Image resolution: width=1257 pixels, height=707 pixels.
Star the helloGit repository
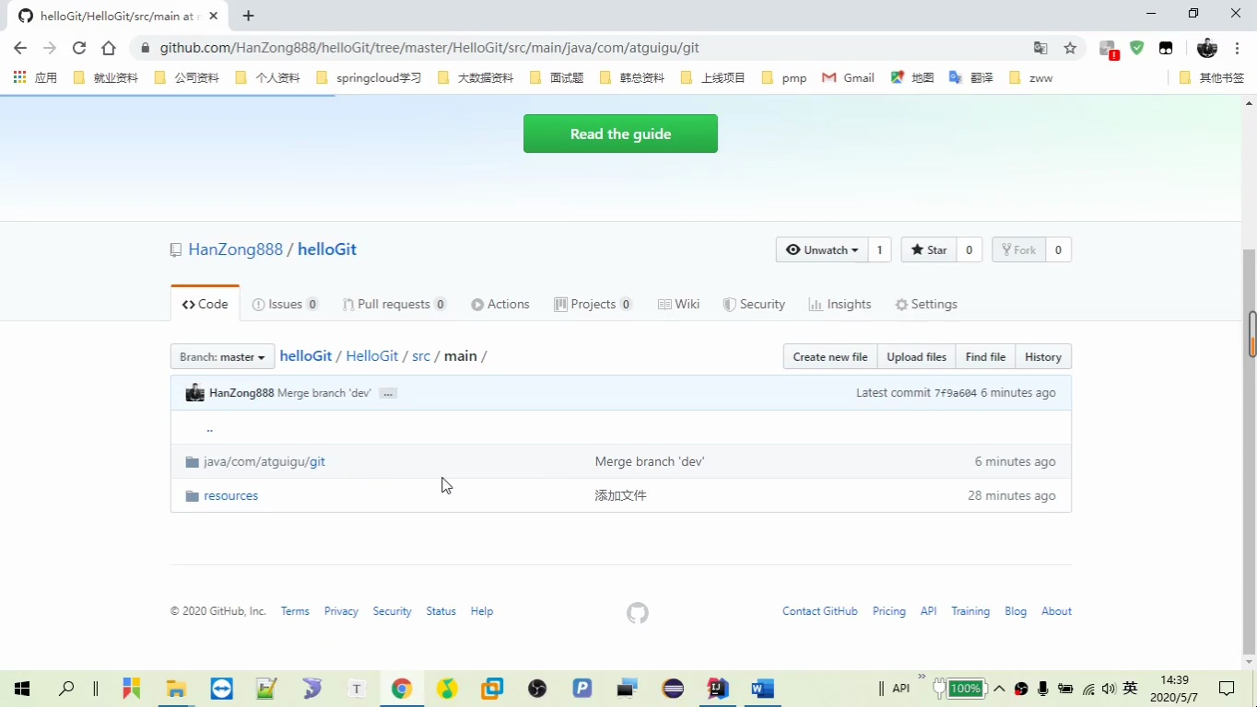[929, 250]
